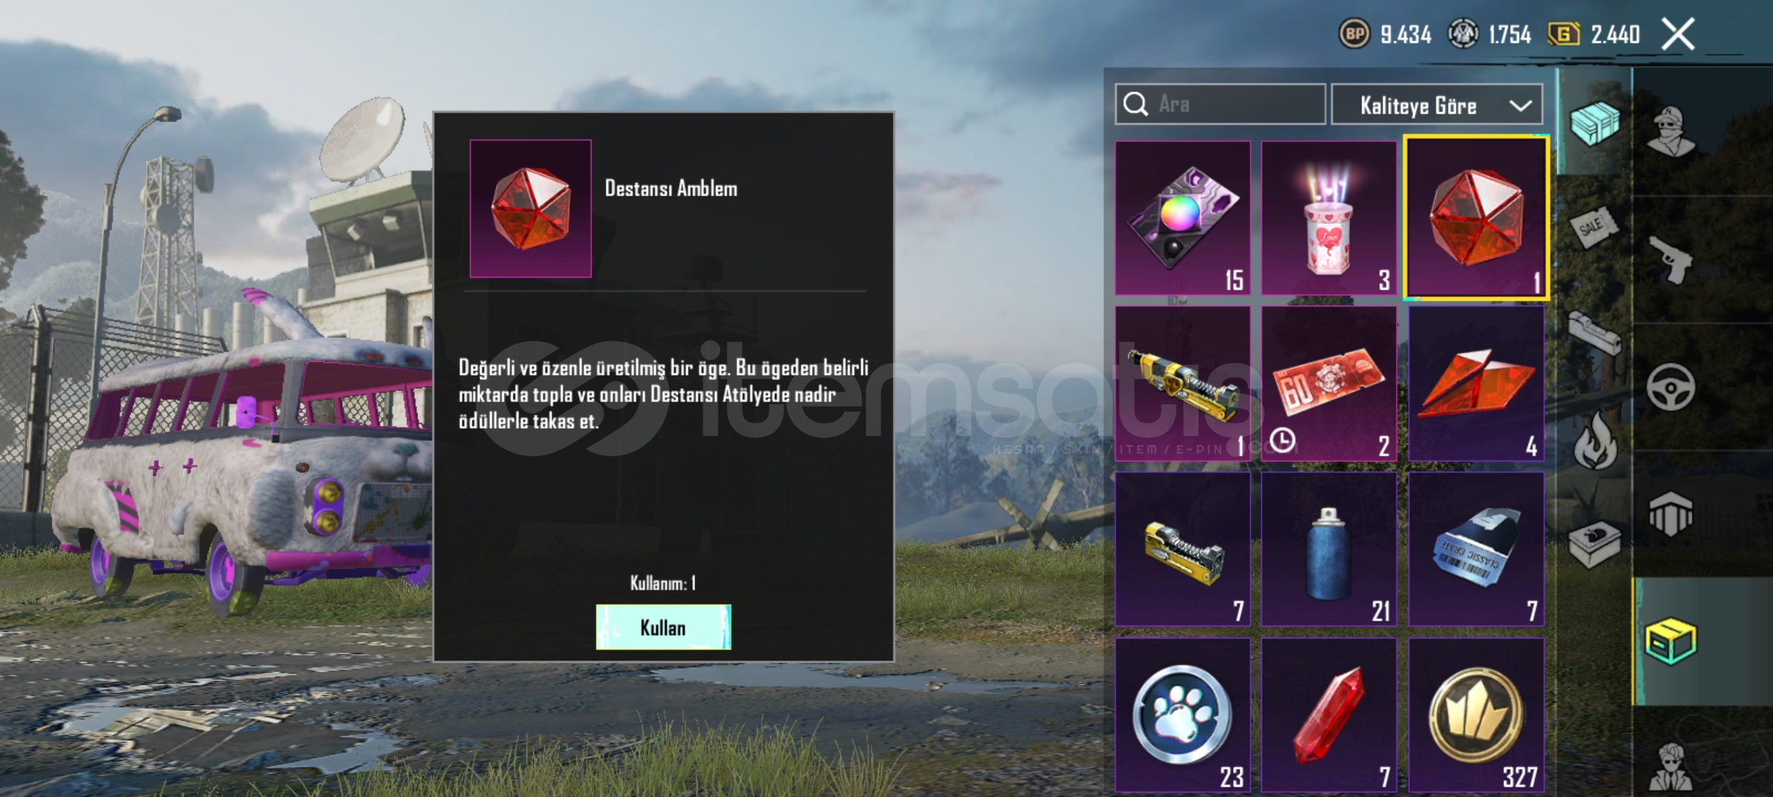The width and height of the screenshot is (1773, 797).
Task: Expand the Kaliteye Göre sort dropdown
Action: pos(1437,105)
